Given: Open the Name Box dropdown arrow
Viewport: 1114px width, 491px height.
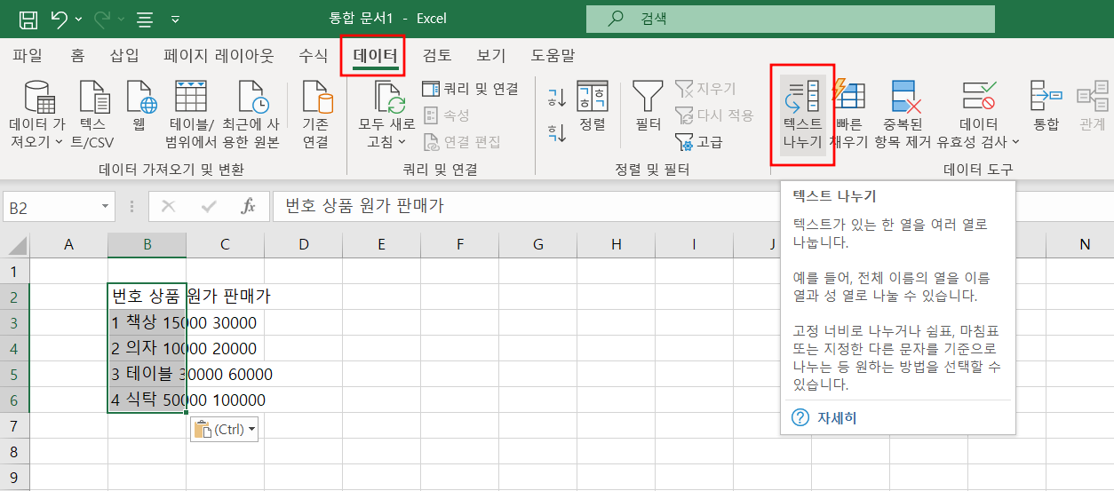Looking at the screenshot, I should click(x=107, y=207).
